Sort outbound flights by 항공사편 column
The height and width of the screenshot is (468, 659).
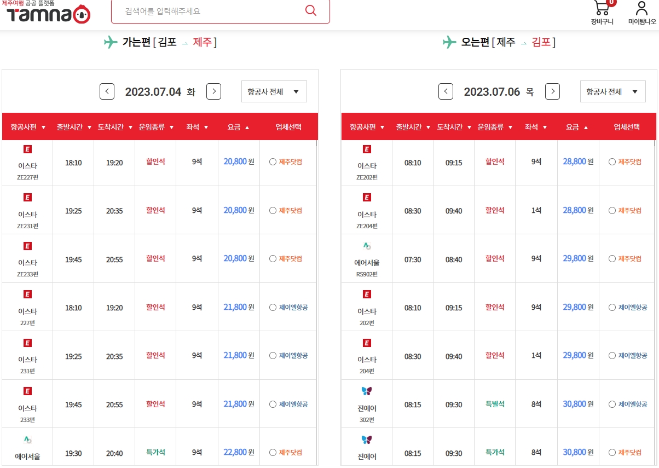click(x=28, y=127)
